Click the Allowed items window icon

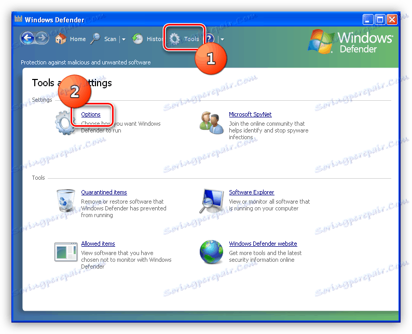tap(66, 252)
